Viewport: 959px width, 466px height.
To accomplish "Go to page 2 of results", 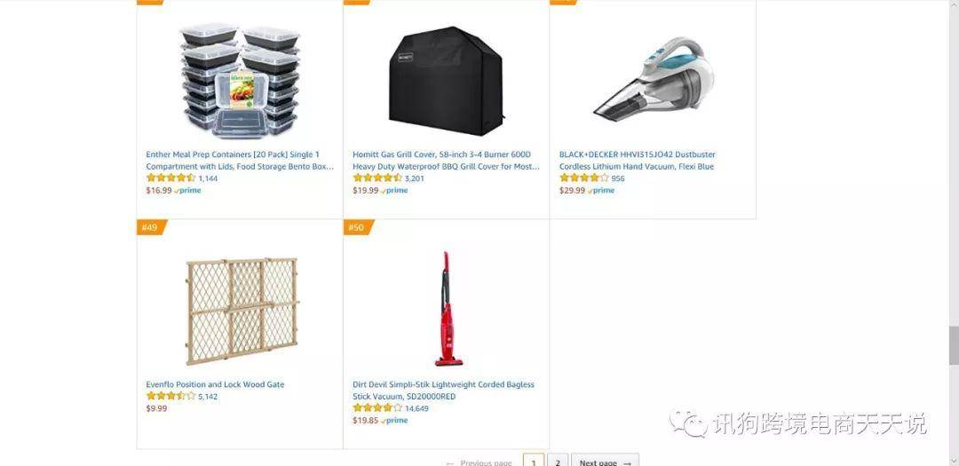I will (x=557, y=462).
